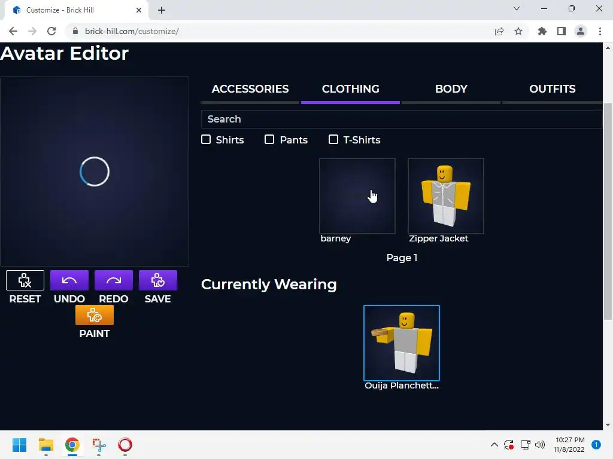Open the Chrome profile avatar icon
Viewport: 613px width, 459px height.
(x=581, y=31)
